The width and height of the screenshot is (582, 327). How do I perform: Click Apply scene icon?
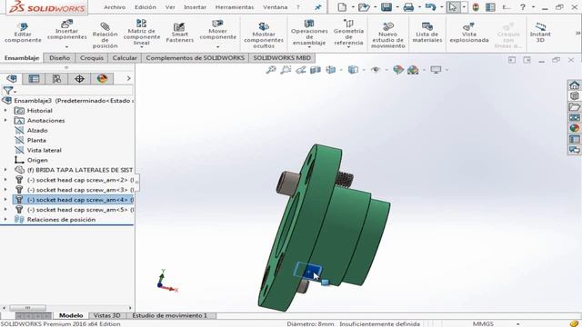pos(413,70)
